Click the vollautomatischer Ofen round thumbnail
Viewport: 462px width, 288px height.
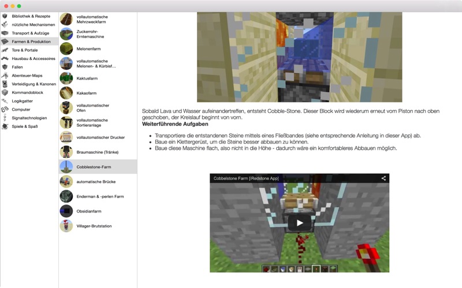tap(66, 108)
